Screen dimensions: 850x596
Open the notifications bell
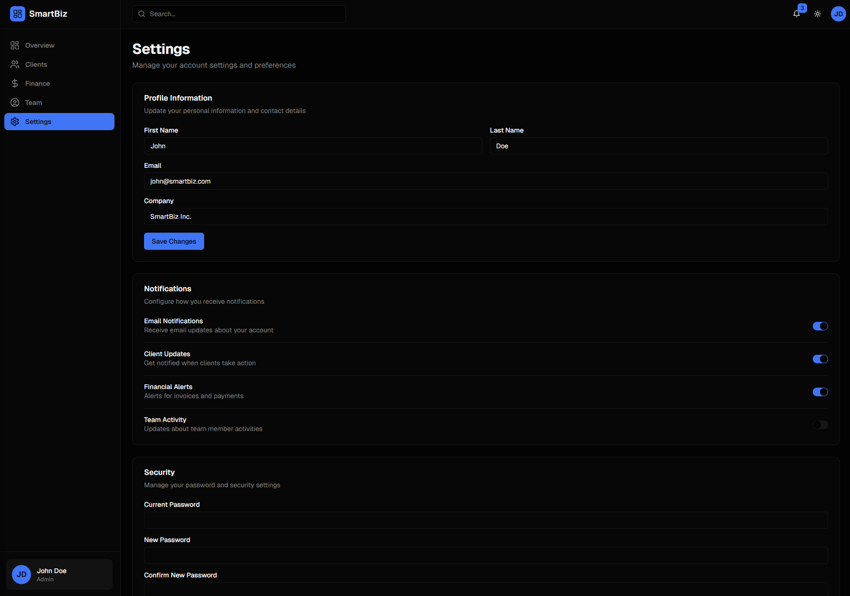coord(796,14)
